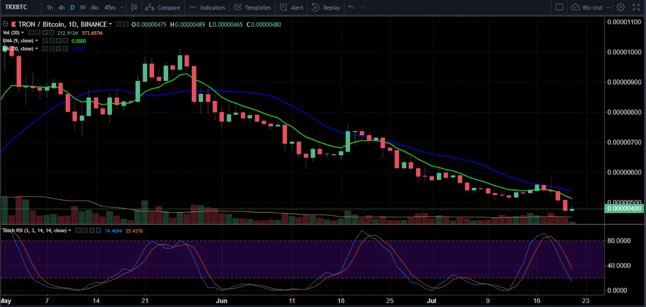Expand the time interval dropdown arrow
This screenshot has height=307, width=646.
point(122,7)
